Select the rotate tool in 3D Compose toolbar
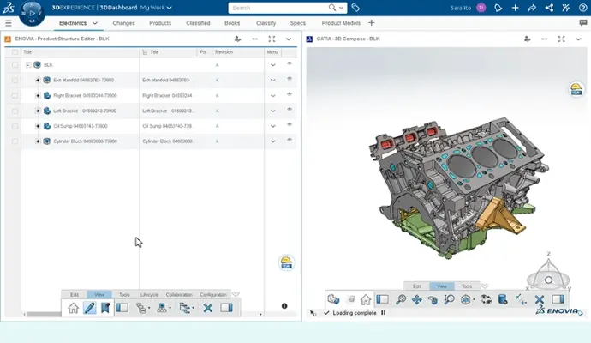Image resolution: width=591 pixels, height=343 pixels. pos(433,300)
